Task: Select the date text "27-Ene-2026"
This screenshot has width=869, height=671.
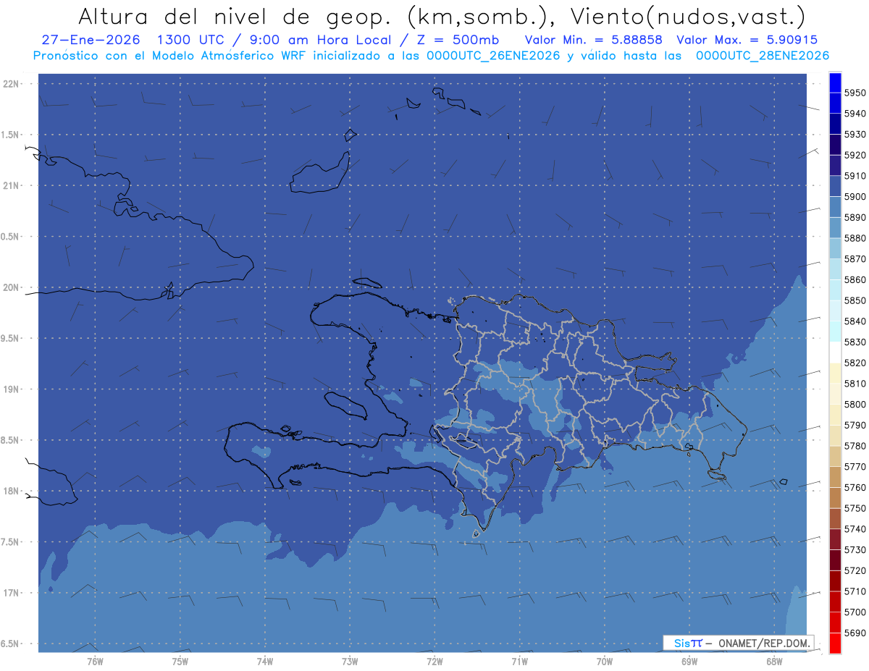Action: [91, 40]
